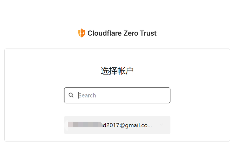244x168 pixels.
Task: Click the 选择帐户 heading
Action: coord(117,71)
